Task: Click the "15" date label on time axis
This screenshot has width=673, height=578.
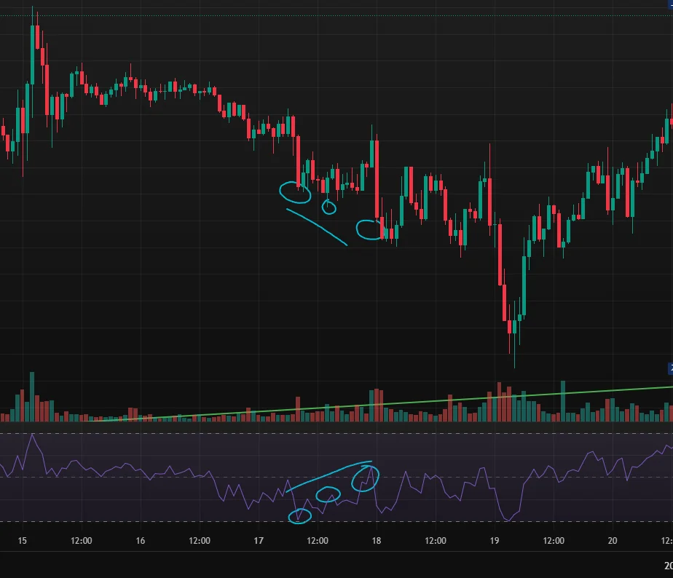Action: (x=23, y=541)
